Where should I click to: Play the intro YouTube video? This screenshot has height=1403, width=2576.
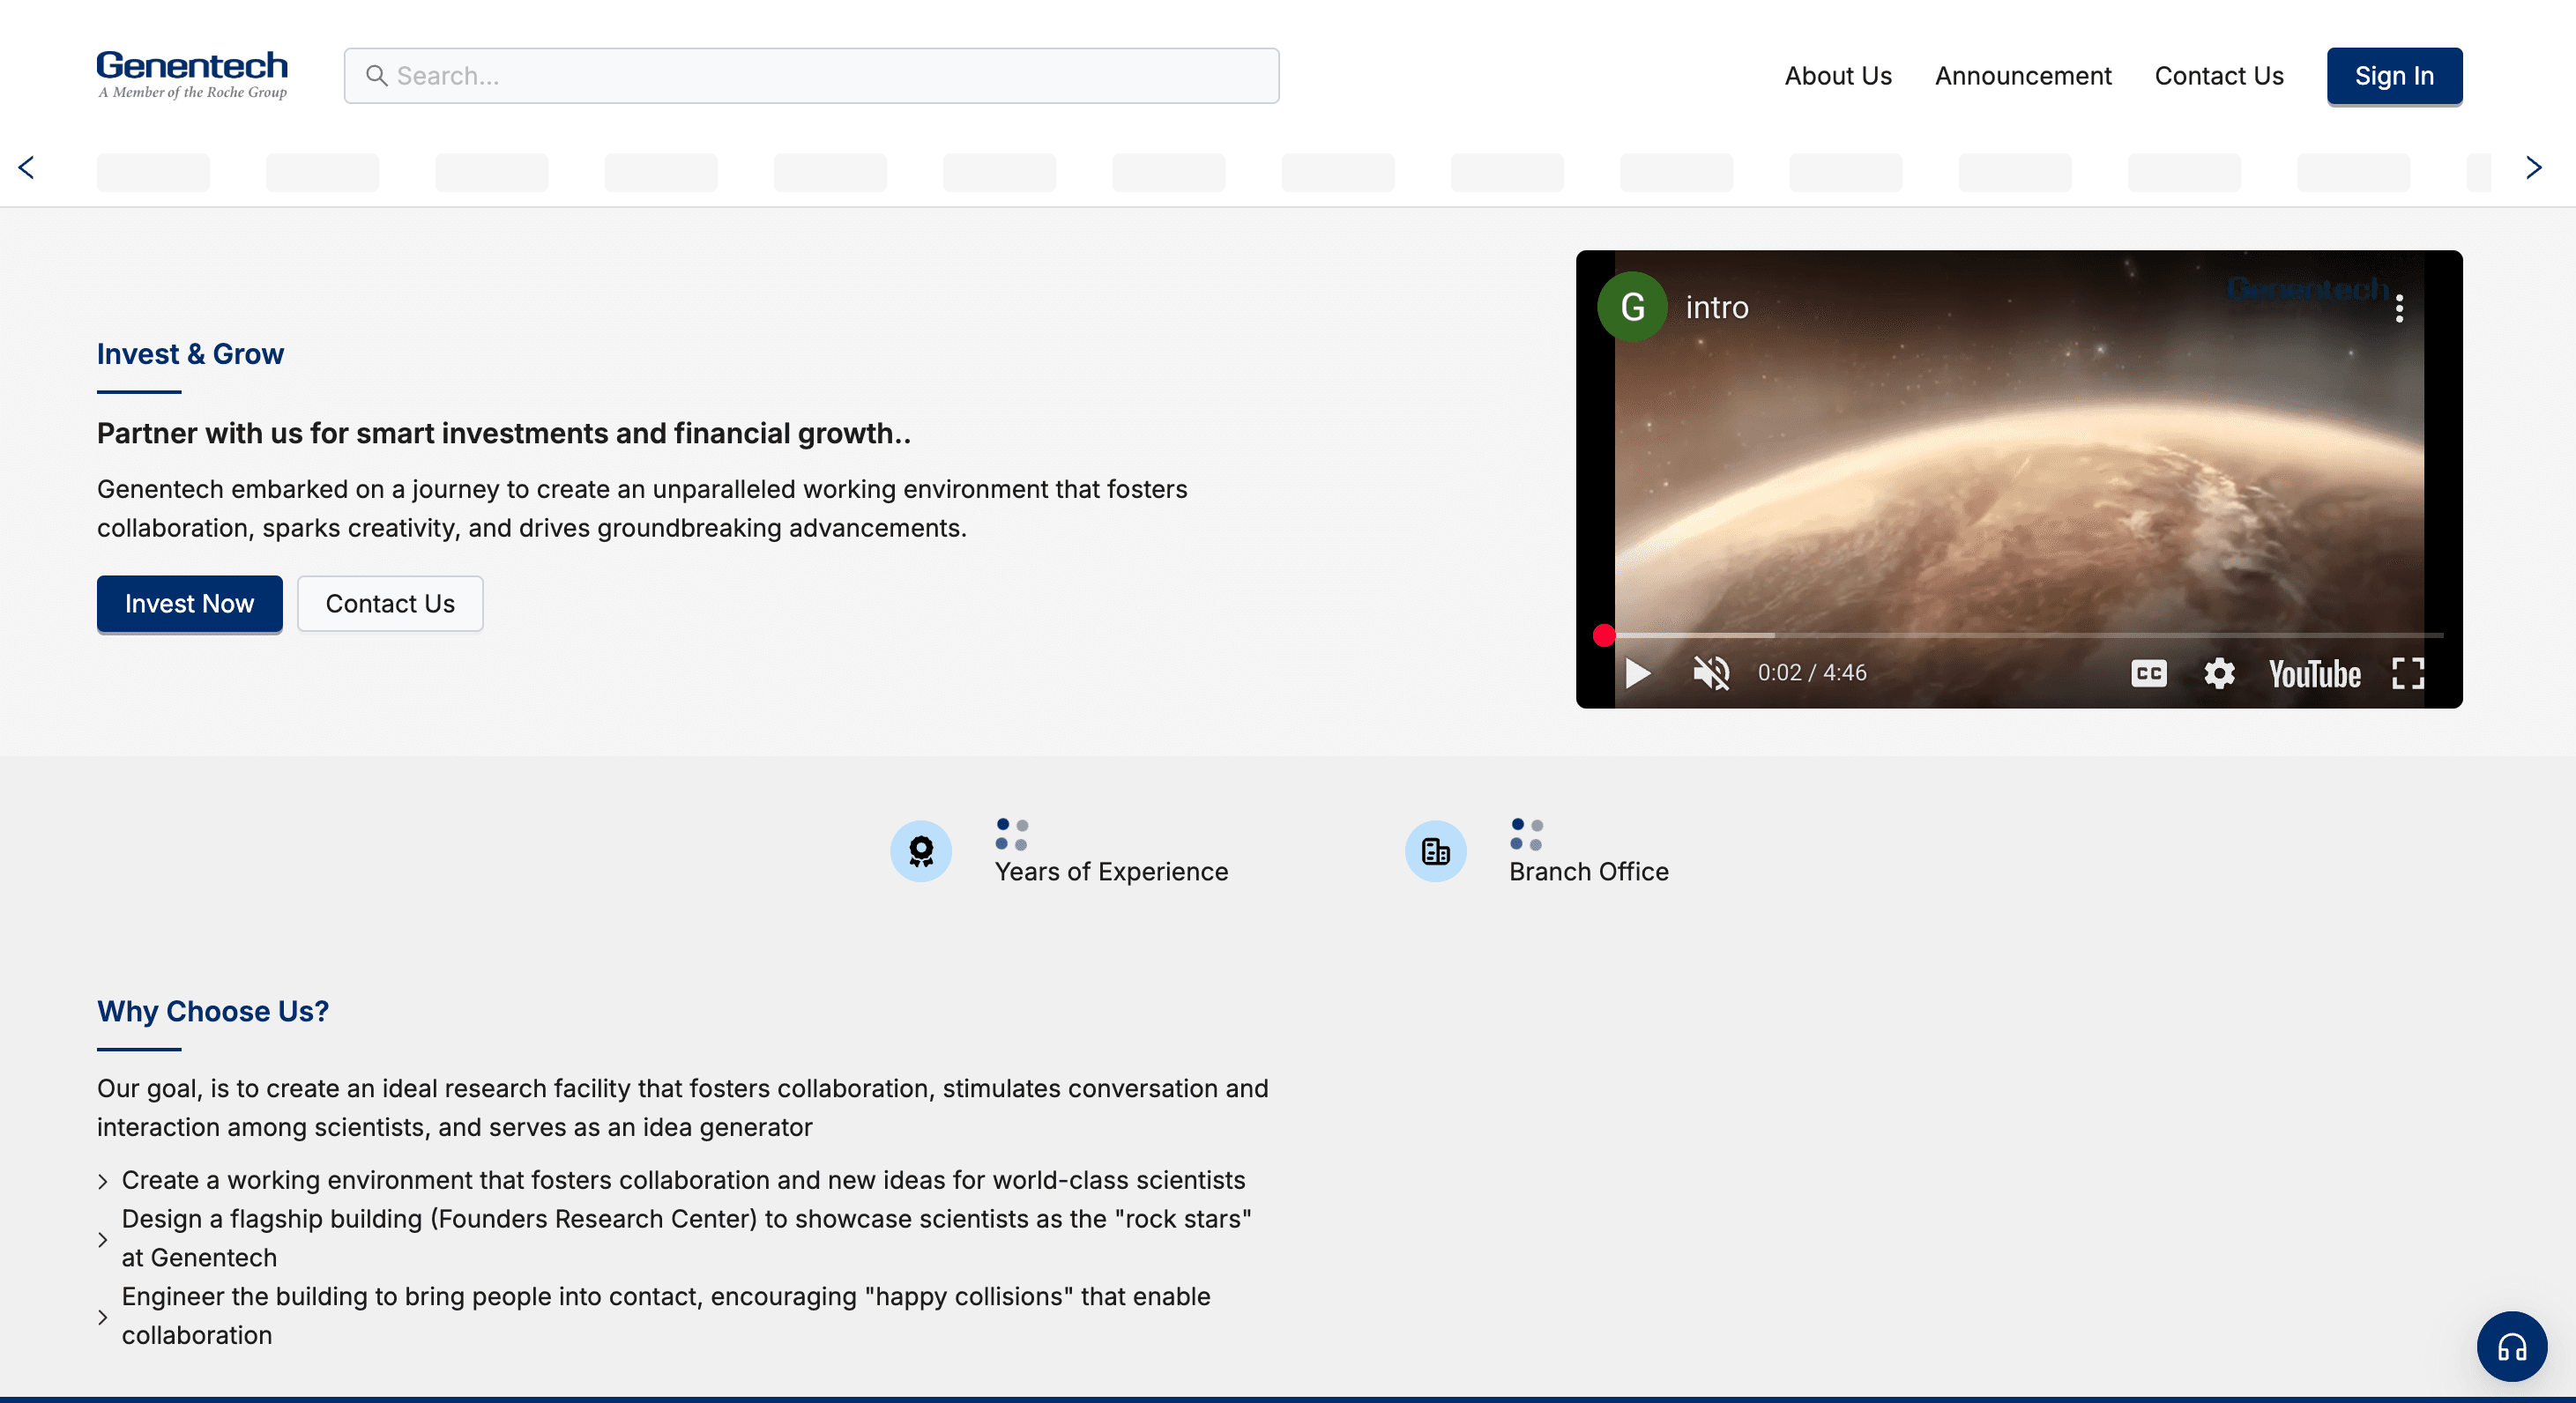coord(1637,673)
